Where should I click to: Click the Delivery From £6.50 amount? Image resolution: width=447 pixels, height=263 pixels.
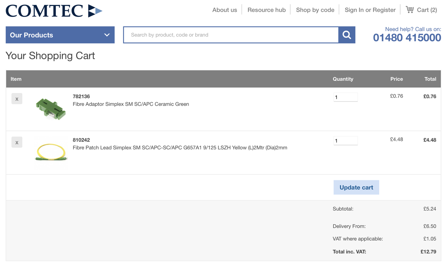[x=430, y=226]
